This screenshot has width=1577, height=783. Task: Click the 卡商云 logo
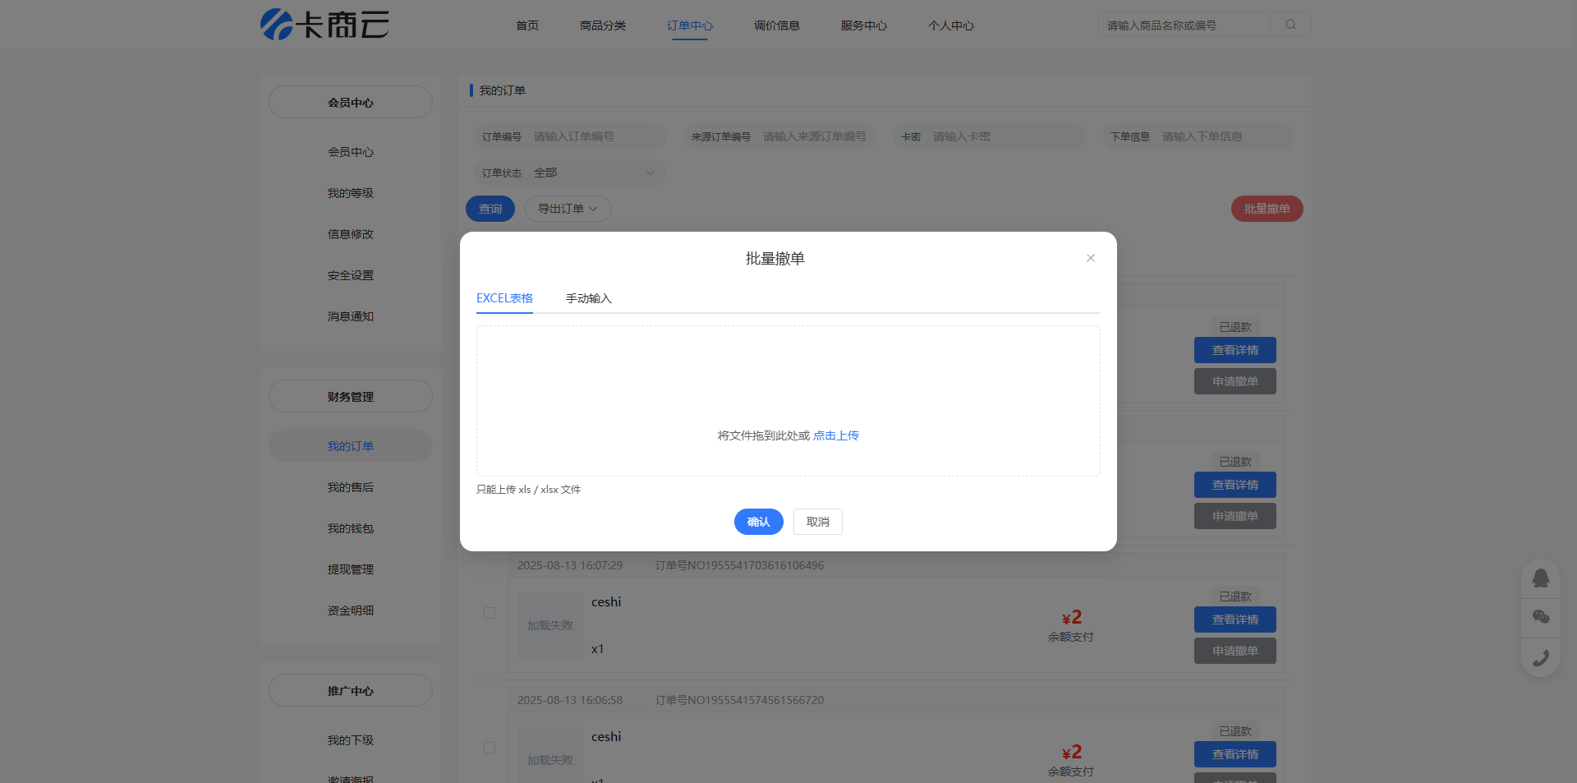coord(324,25)
